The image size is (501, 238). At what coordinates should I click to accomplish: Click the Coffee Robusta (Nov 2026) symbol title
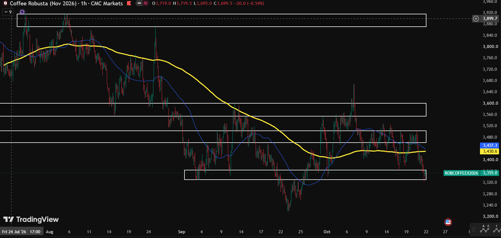click(43, 3)
